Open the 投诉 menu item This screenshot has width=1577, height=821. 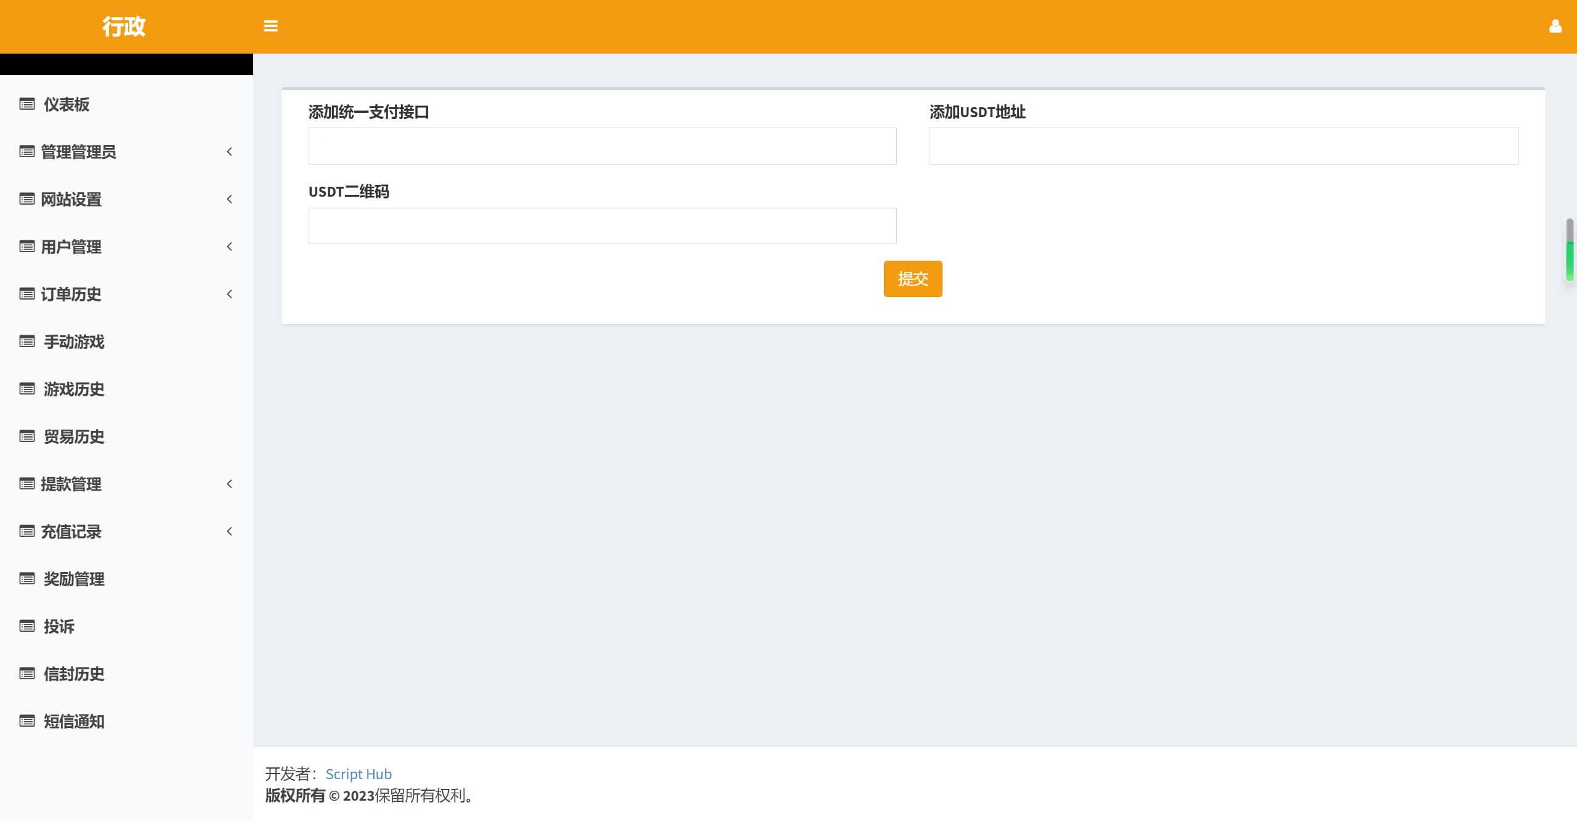59,626
